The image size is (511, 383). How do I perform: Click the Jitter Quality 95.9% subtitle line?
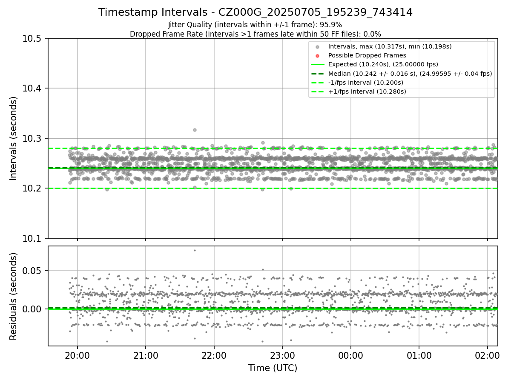[x=255, y=25]
